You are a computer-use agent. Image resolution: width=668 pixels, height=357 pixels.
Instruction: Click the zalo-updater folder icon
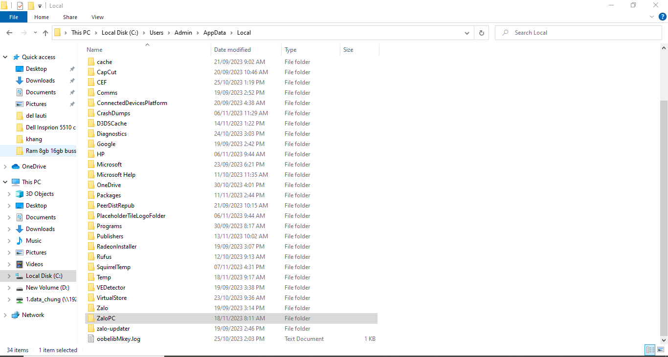(x=91, y=329)
